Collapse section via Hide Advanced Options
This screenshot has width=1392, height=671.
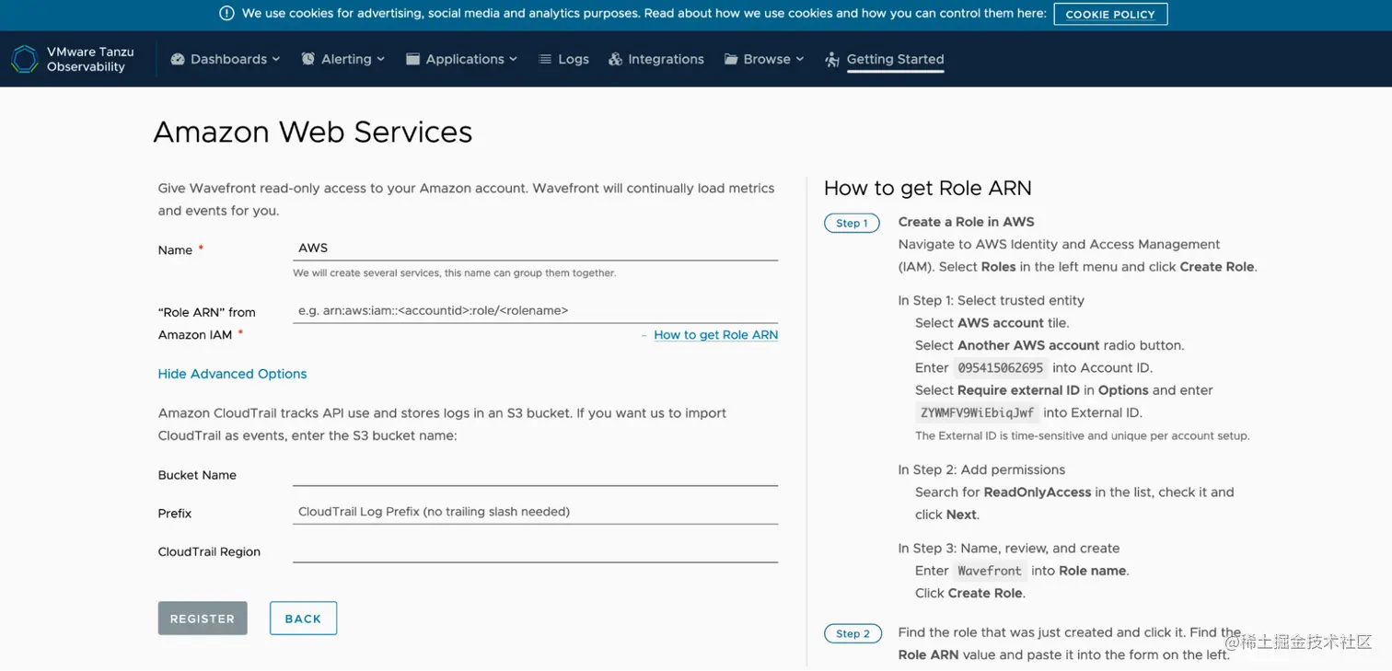pos(232,374)
